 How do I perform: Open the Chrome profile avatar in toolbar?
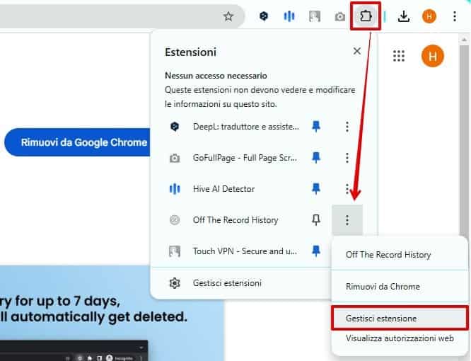point(429,16)
